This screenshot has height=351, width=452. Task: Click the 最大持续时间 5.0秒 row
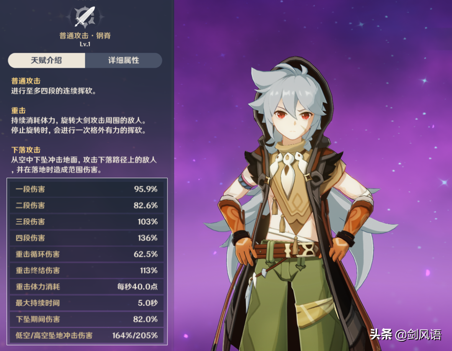tap(87, 303)
